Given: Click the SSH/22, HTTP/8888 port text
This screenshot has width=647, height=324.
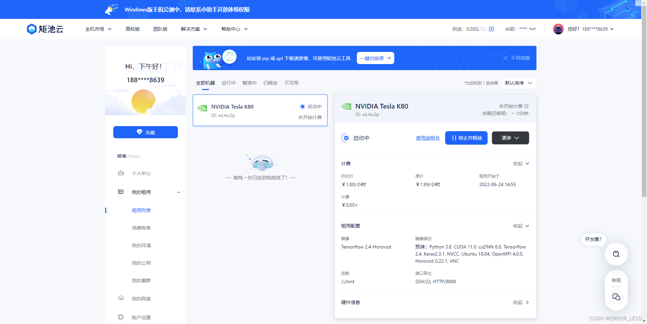Looking at the screenshot, I should 435,282.
